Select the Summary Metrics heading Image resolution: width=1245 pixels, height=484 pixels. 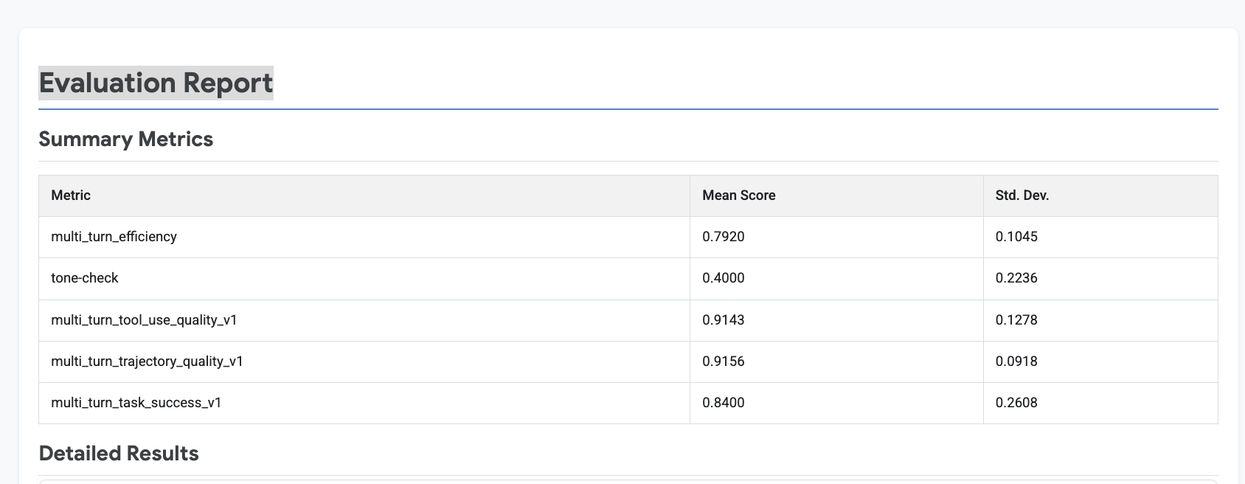pos(125,139)
